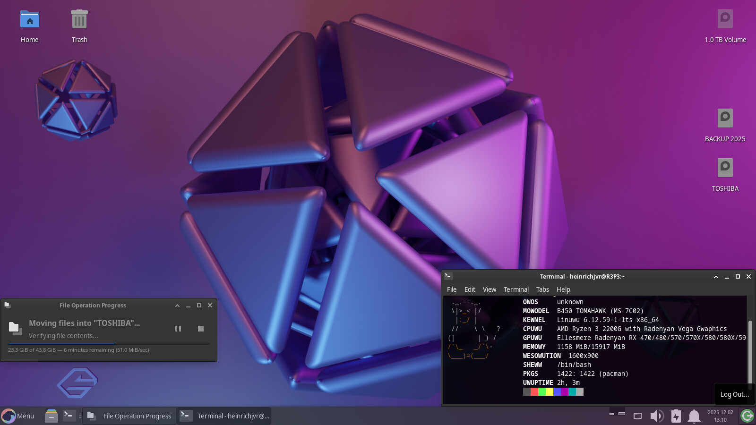Click the wired network tray icon
This screenshot has height=425, width=756.
click(x=637, y=416)
